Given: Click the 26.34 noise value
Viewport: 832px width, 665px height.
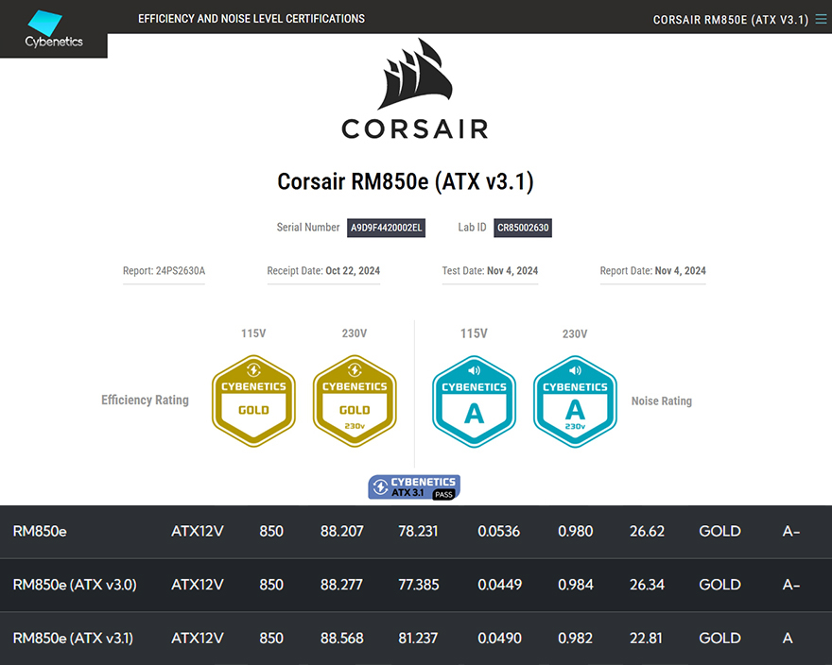Looking at the screenshot, I should click(x=647, y=585).
